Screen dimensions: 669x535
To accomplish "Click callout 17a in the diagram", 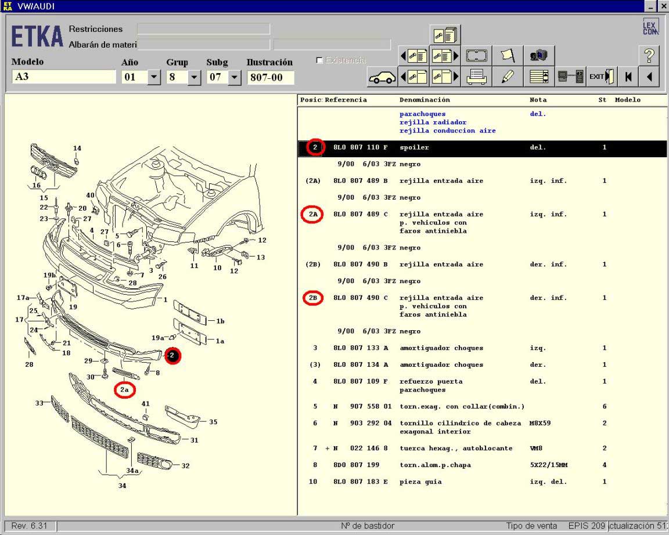I will click(23, 298).
